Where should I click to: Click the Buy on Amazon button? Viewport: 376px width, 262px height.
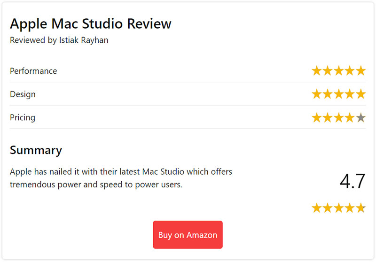188,235
